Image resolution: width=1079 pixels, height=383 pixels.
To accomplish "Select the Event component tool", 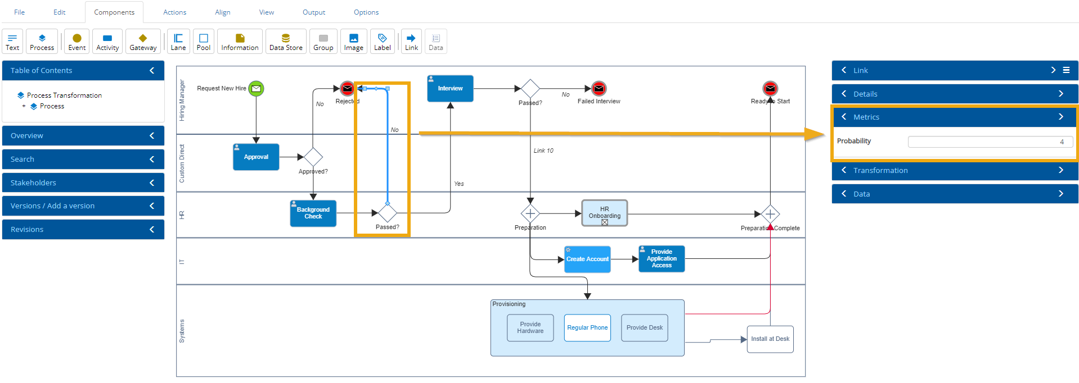I will (x=77, y=42).
